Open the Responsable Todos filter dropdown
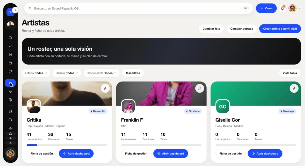The image size is (305, 166). pos(101,73)
